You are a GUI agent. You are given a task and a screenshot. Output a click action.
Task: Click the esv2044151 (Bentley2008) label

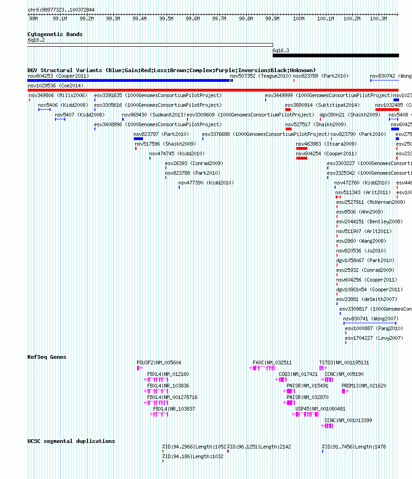click(369, 222)
